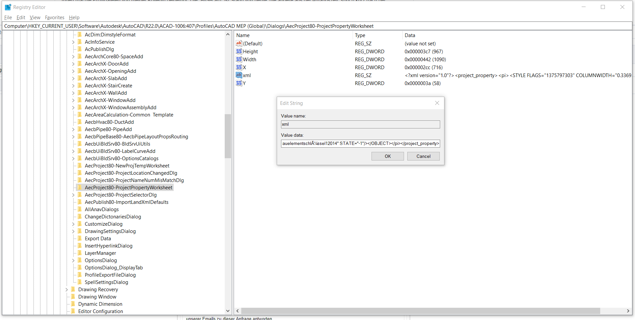The image size is (635, 320).
Task: Click the REG_DWORD icon beside the Y value
Action: point(239,83)
